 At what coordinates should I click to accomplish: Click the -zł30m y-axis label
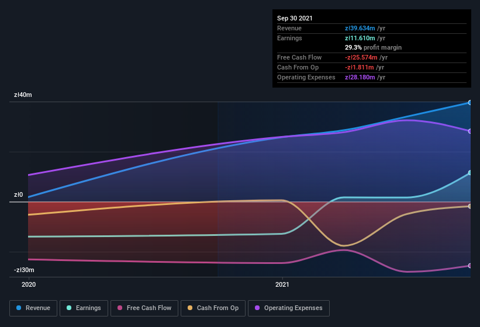tap(24, 270)
